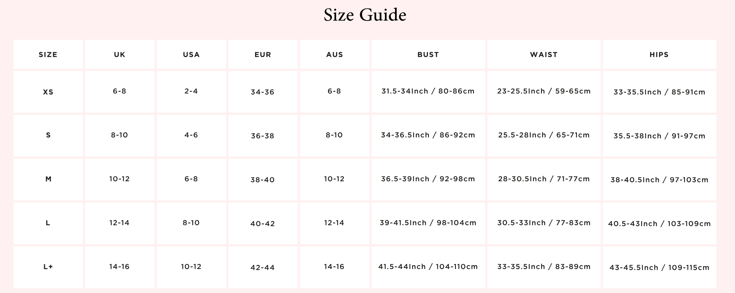Select the EUR column header
This screenshot has width=735, height=293.
[263, 55]
